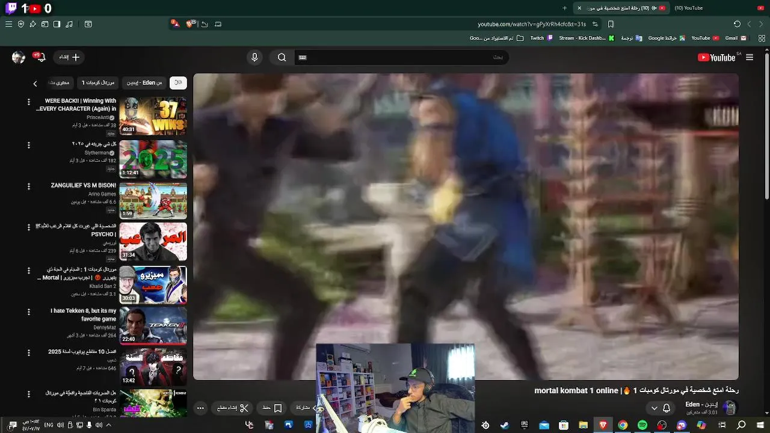Open the Eden channel name link
770x433 pixels.
tap(701, 404)
